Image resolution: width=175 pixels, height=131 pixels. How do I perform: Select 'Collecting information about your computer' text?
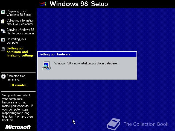pyautogui.click(x=20, y=22)
